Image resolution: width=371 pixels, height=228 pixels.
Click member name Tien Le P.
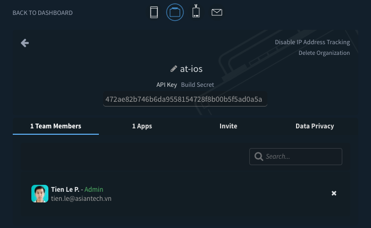(65, 190)
